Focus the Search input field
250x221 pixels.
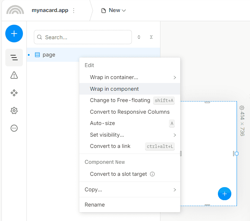pyautogui.click(x=83, y=37)
